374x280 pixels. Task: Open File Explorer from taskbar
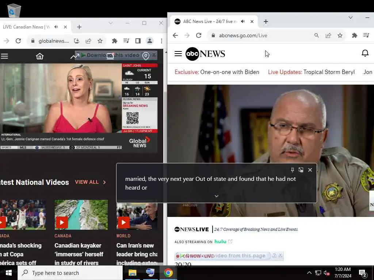pyautogui.click(x=132, y=273)
